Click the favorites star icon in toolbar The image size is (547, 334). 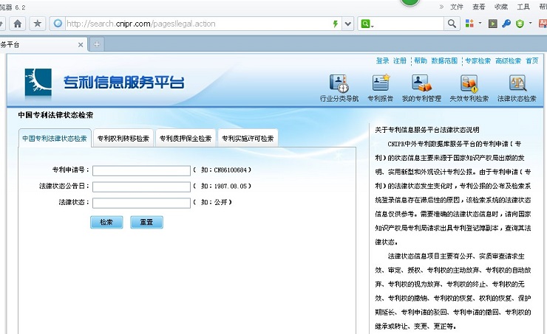coord(37,24)
